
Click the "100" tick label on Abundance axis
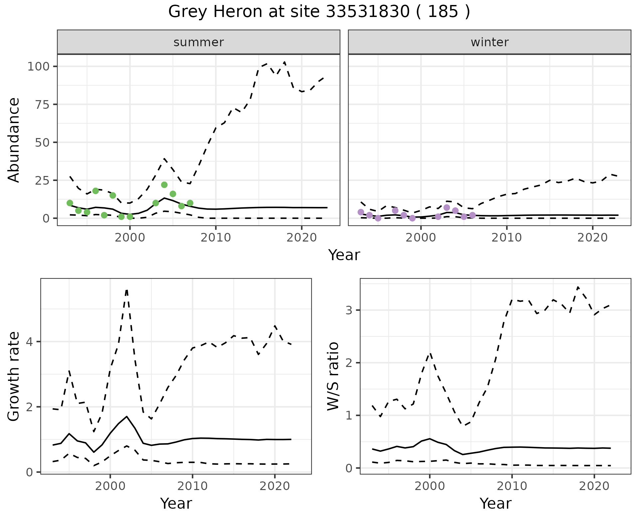[38, 67]
